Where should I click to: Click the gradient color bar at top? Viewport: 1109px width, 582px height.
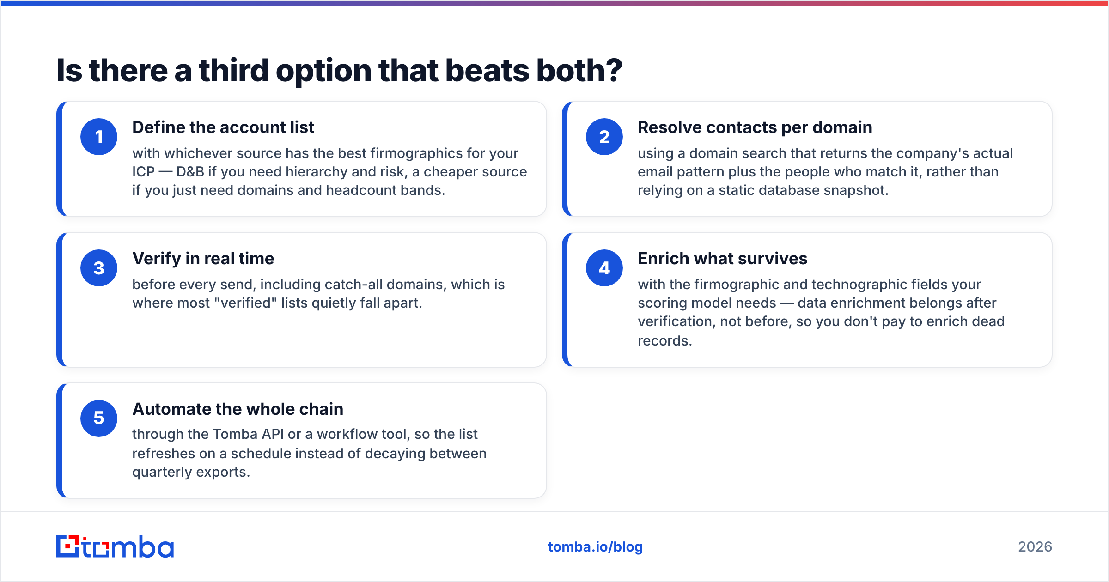[x=554, y=3]
